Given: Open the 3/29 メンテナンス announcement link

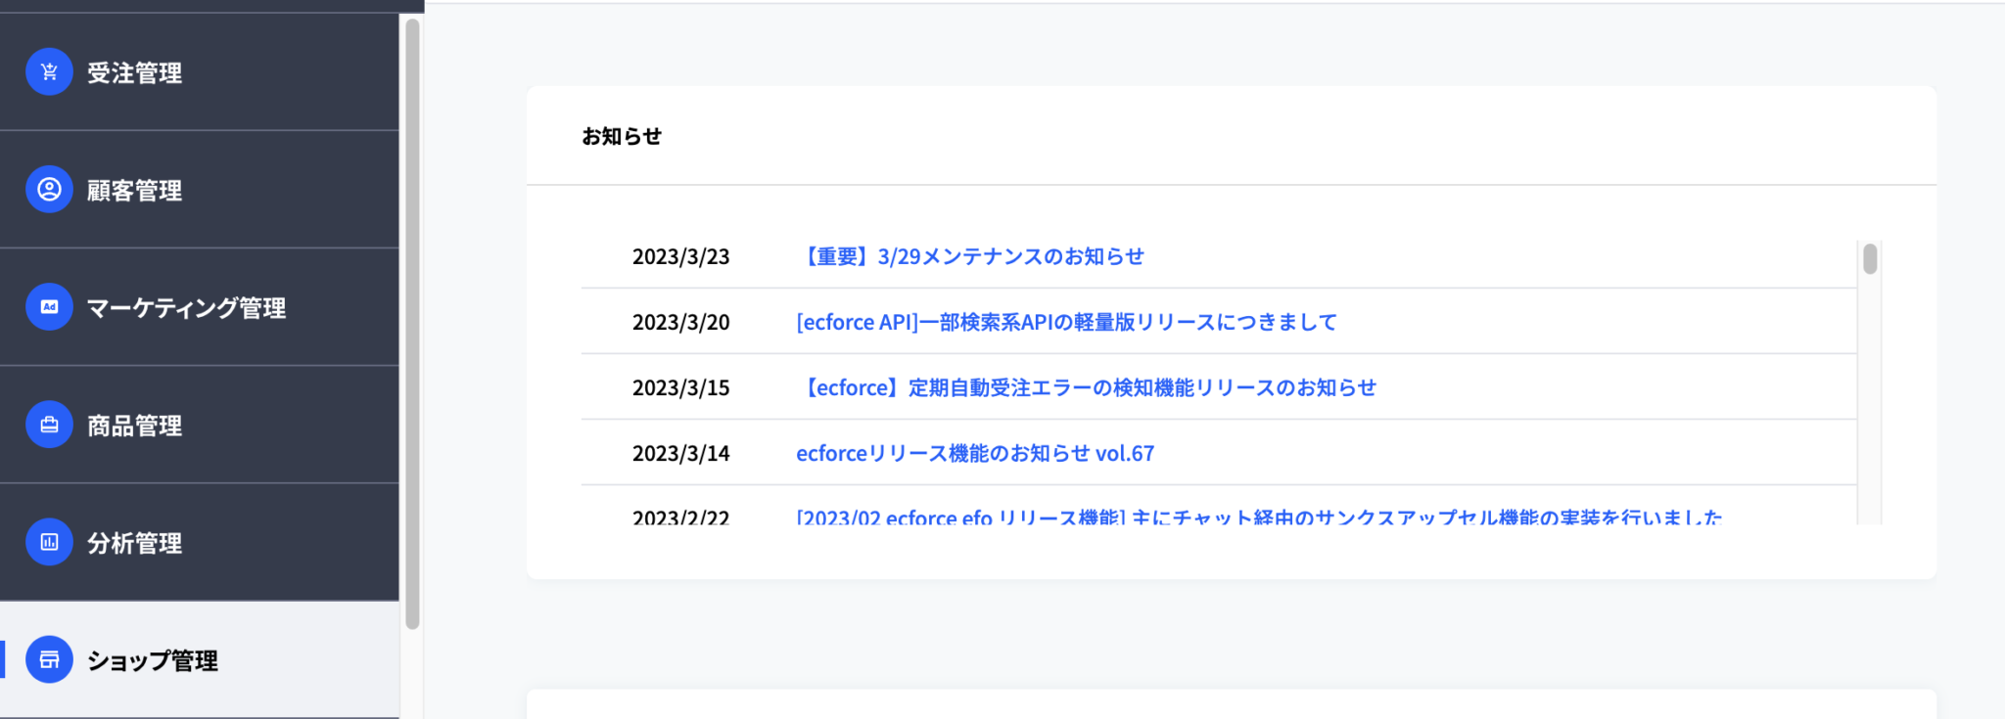Looking at the screenshot, I should pyautogui.click(x=974, y=256).
